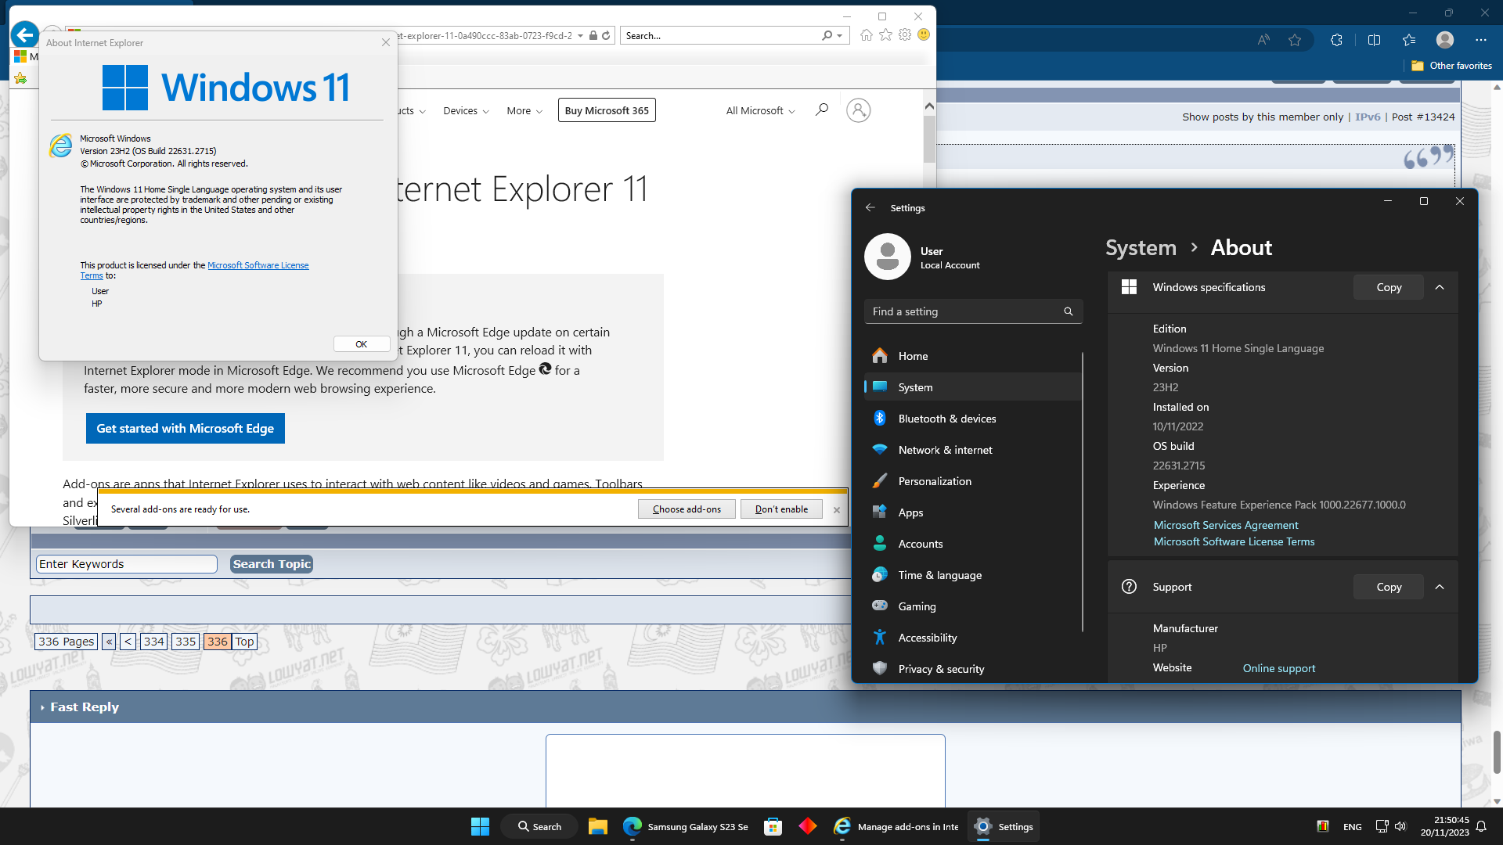Open Other favorites folder in Edge
Screen dimensions: 1503x845
(x=1451, y=66)
